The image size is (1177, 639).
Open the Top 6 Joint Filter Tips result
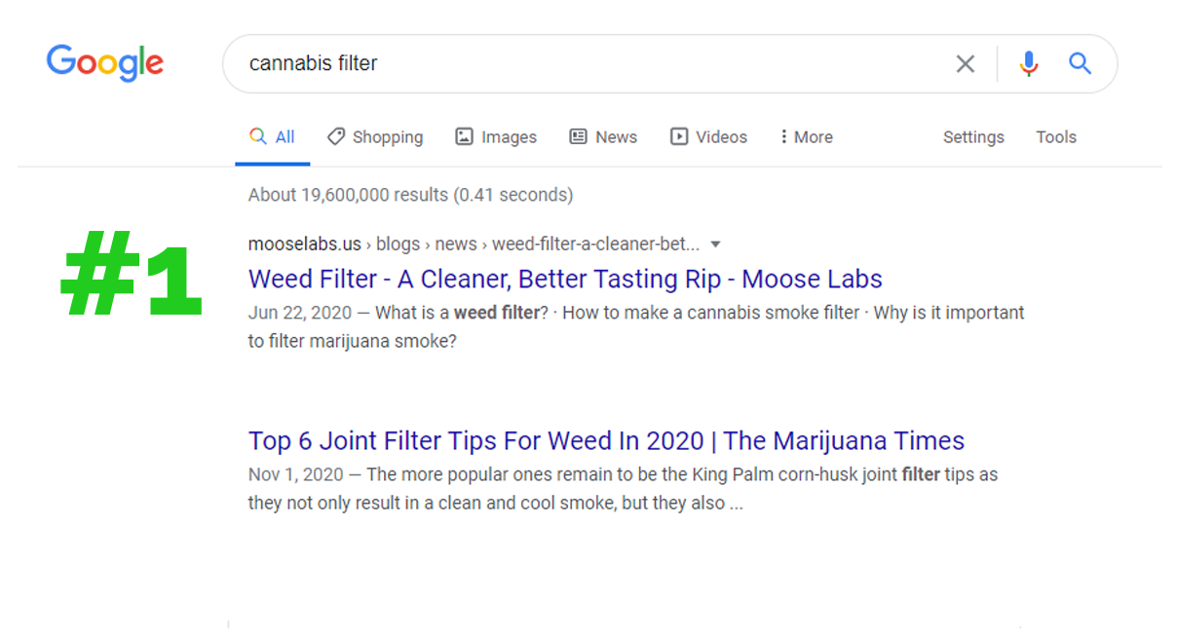click(606, 441)
